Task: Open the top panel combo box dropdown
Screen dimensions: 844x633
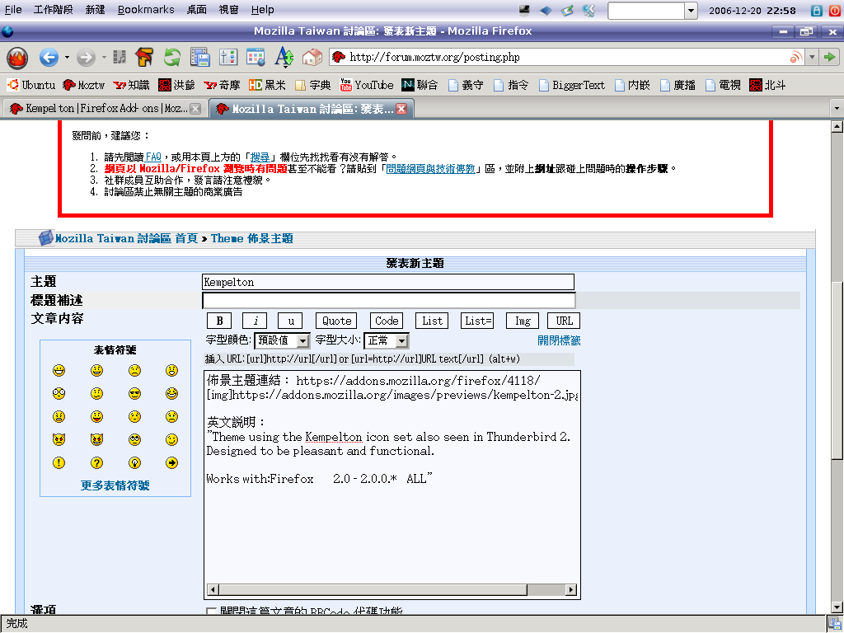Action: (x=692, y=10)
